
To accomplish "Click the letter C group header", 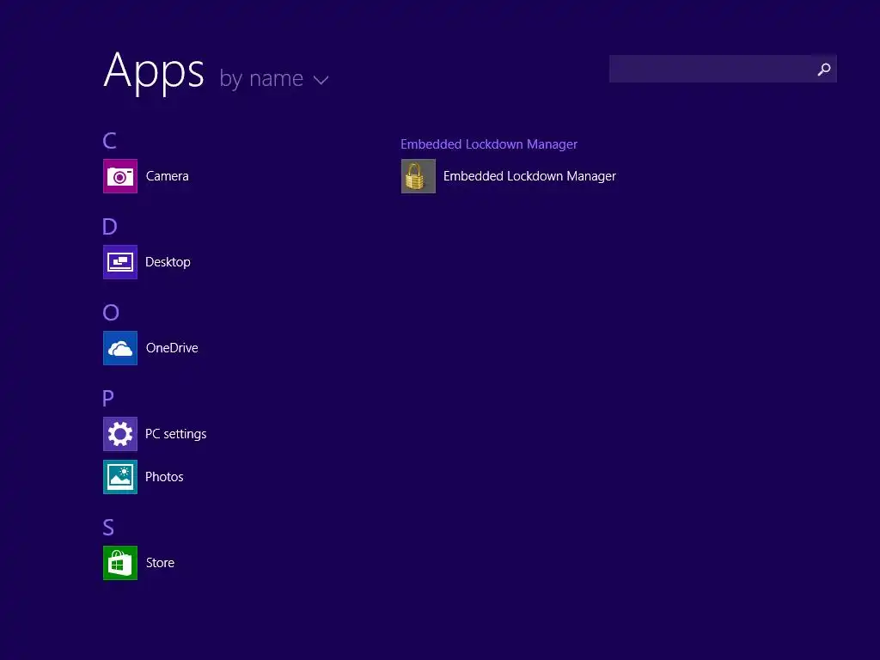I will pos(109,140).
